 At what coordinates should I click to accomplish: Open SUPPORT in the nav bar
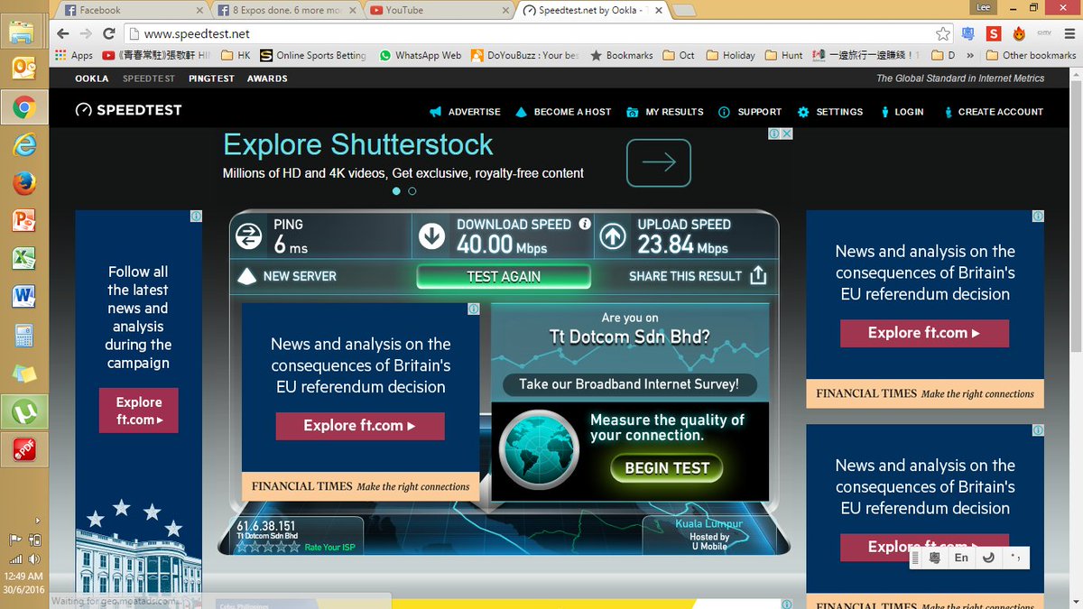pos(750,112)
